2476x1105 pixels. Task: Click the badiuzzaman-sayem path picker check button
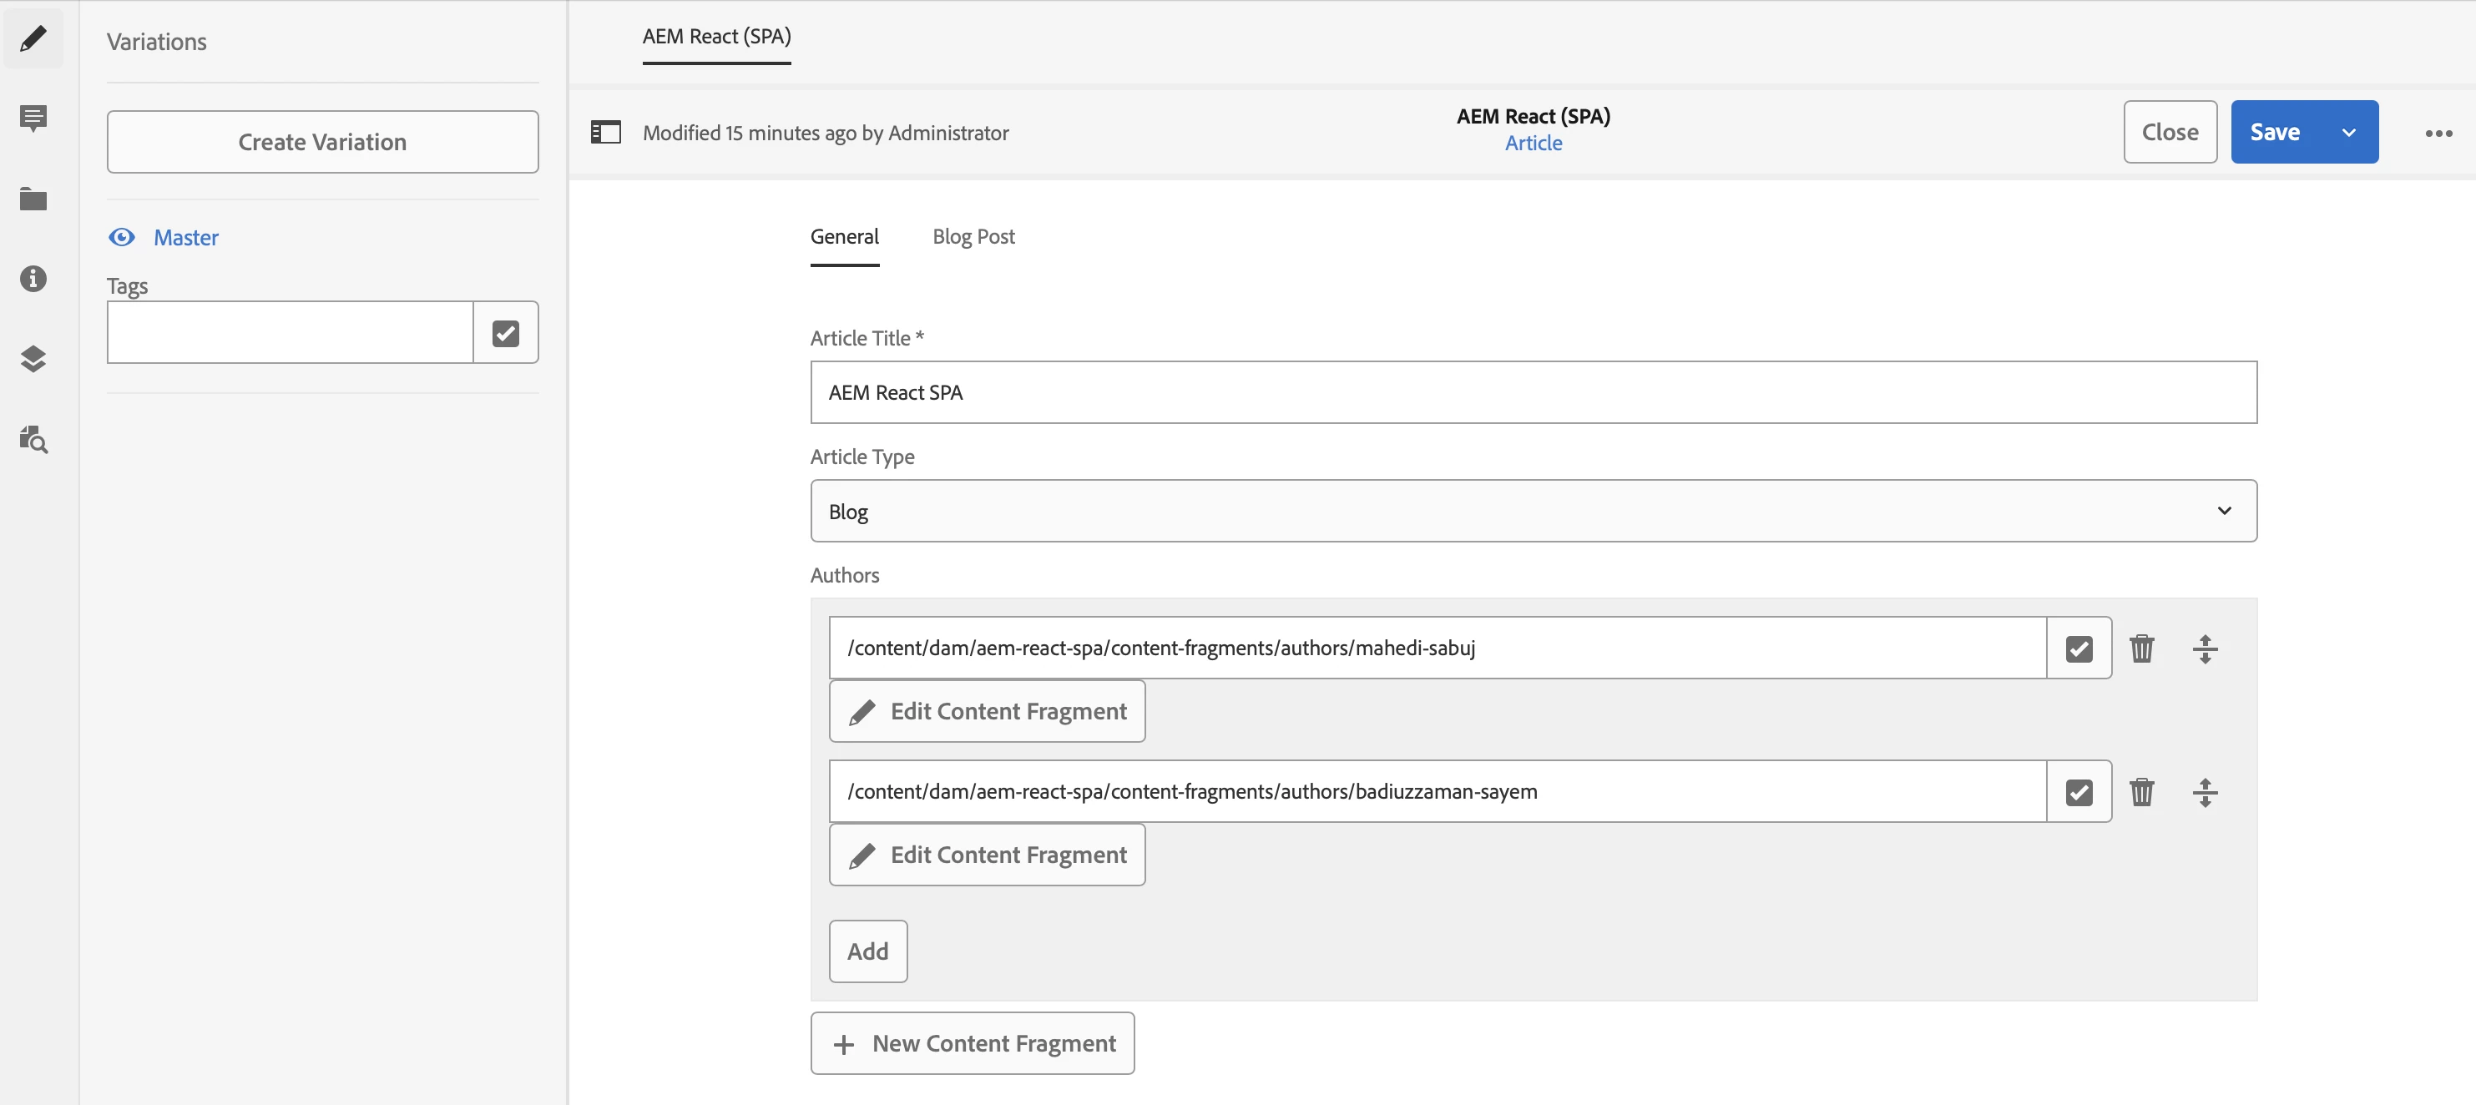coord(2078,793)
